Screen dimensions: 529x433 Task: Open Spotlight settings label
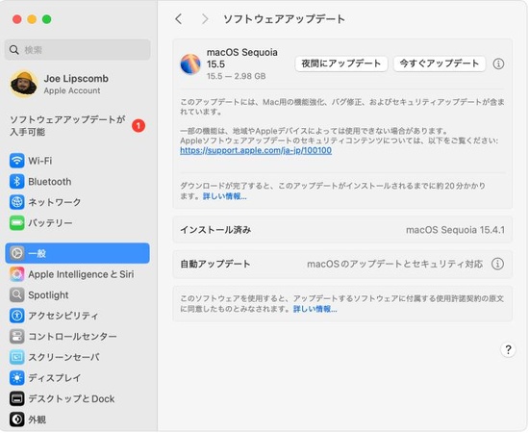point(48,295)
